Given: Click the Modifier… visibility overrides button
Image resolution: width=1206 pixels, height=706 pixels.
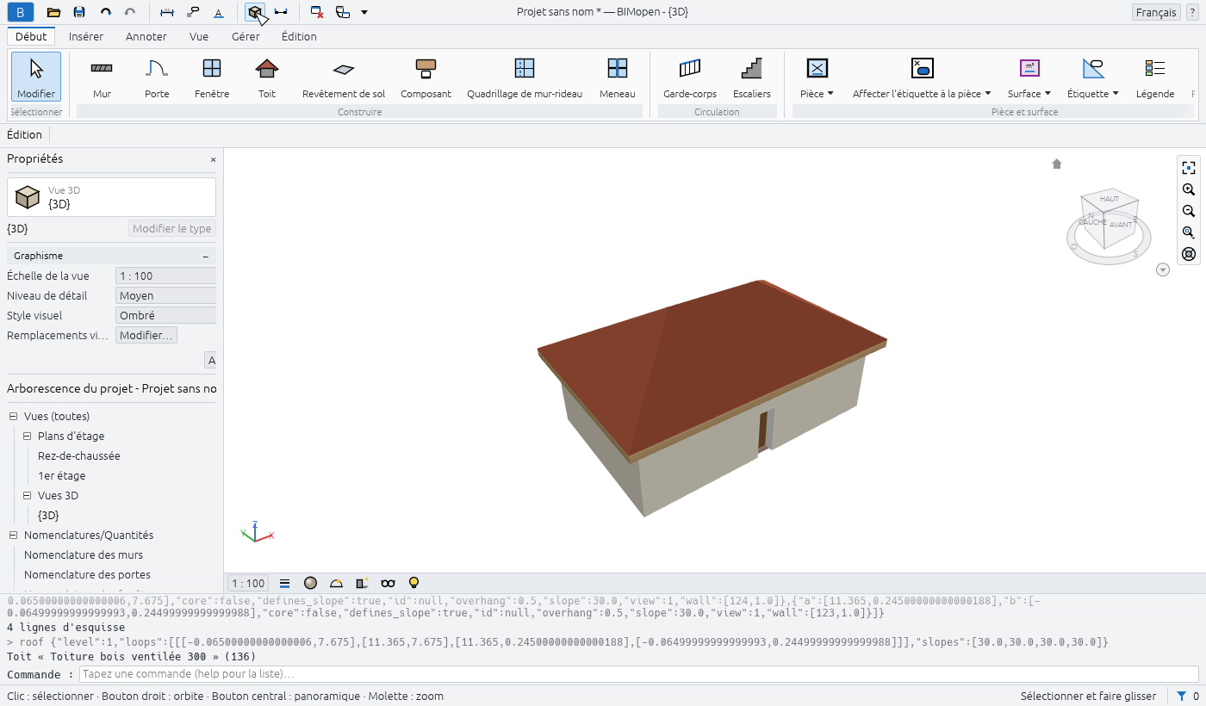Looking at the screenshot, I should pos(146,336).
